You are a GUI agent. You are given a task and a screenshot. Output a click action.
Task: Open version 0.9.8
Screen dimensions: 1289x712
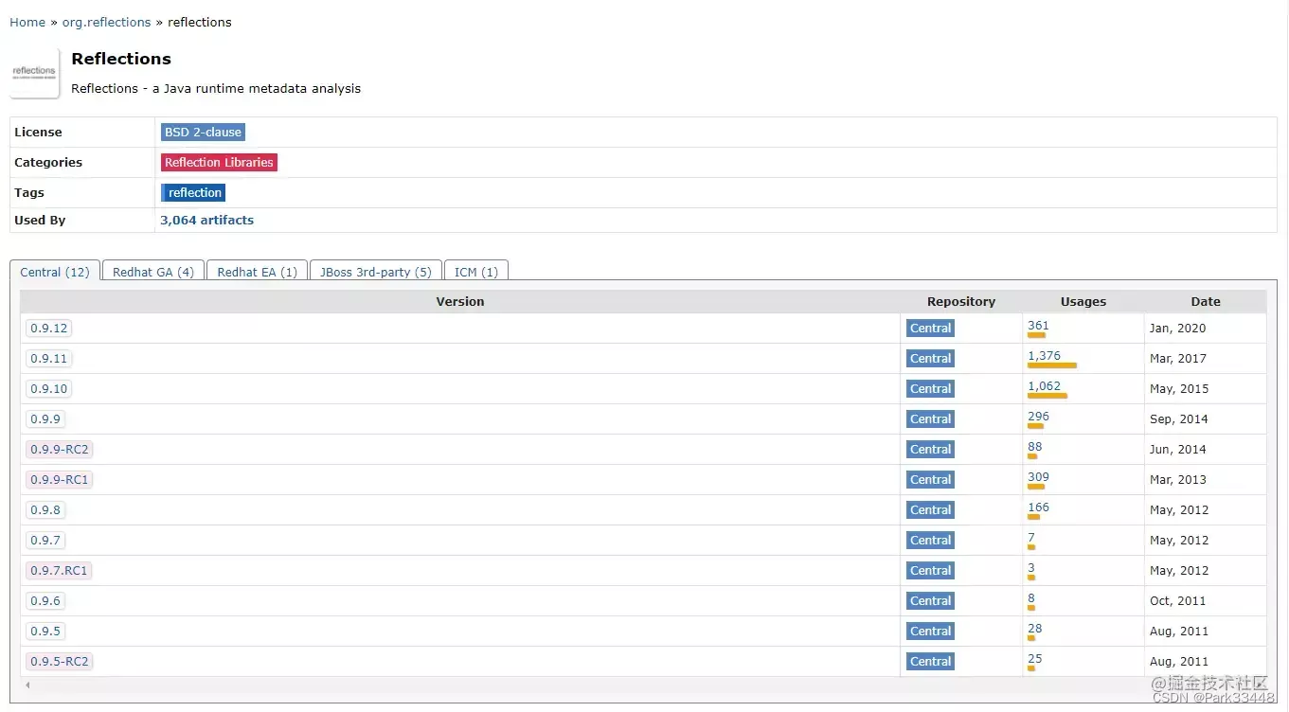[45, 510]
